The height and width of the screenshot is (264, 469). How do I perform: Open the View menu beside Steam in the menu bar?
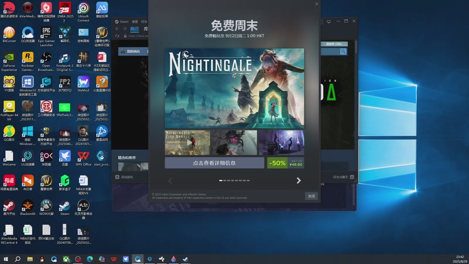135,22
